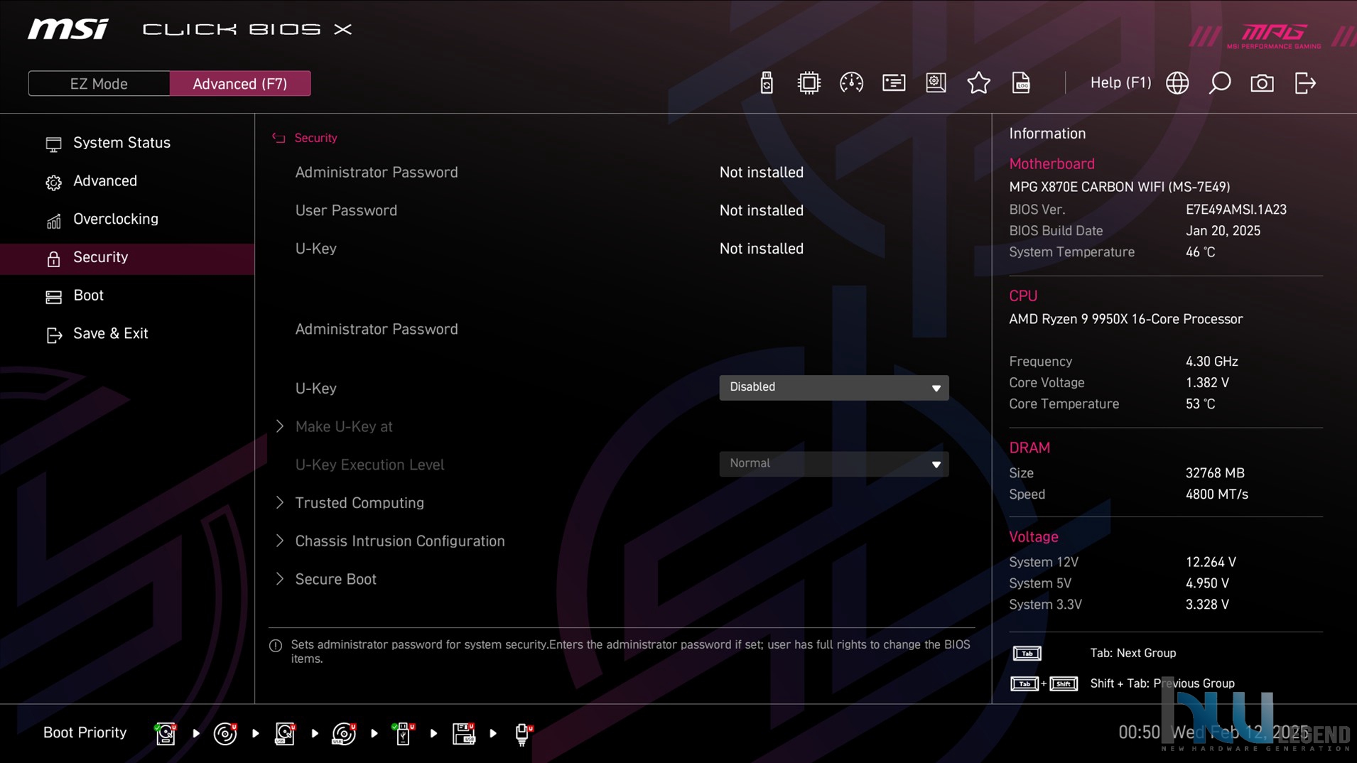
Task: Select the network cable boot icon
Action: pos(523,733)
